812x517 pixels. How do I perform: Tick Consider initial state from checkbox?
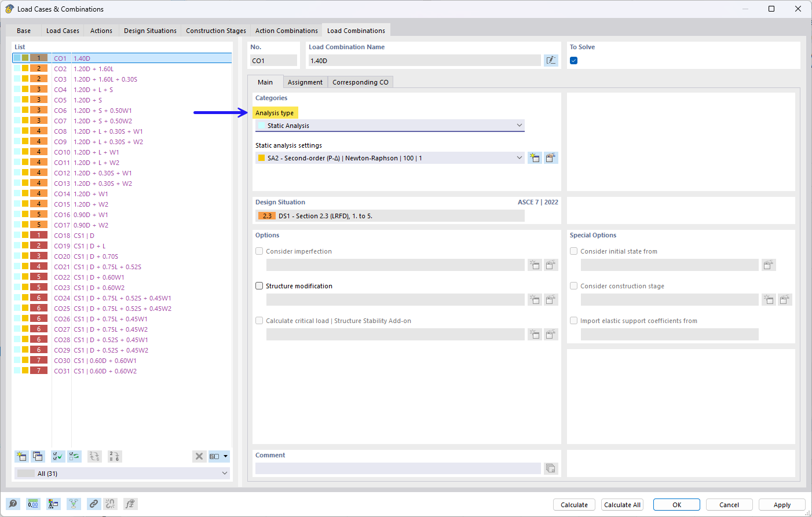tap(574, 251)
